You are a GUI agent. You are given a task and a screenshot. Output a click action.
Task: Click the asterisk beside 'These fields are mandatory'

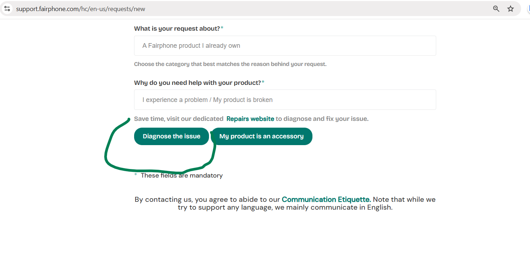136,175
